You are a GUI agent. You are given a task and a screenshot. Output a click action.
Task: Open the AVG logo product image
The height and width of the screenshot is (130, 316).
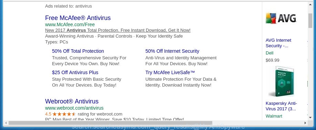281,18
